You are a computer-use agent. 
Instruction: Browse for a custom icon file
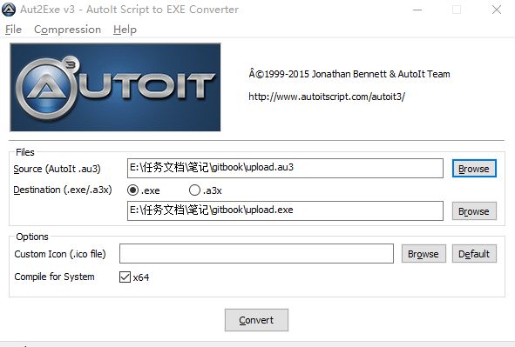coord(424,254)
